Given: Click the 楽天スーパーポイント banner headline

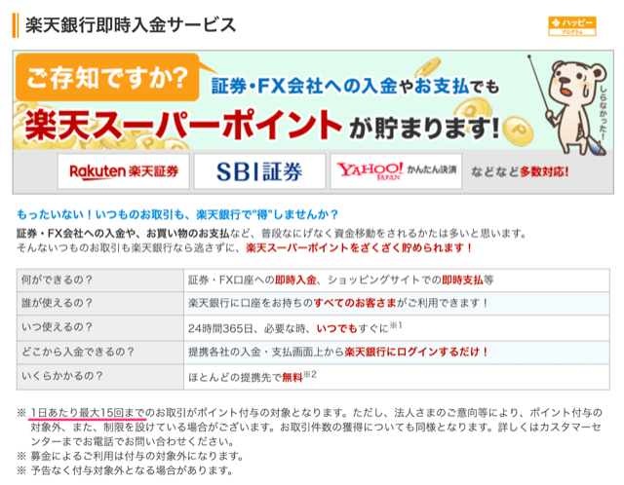Looking at the screenshot, I should coord(183,126).
